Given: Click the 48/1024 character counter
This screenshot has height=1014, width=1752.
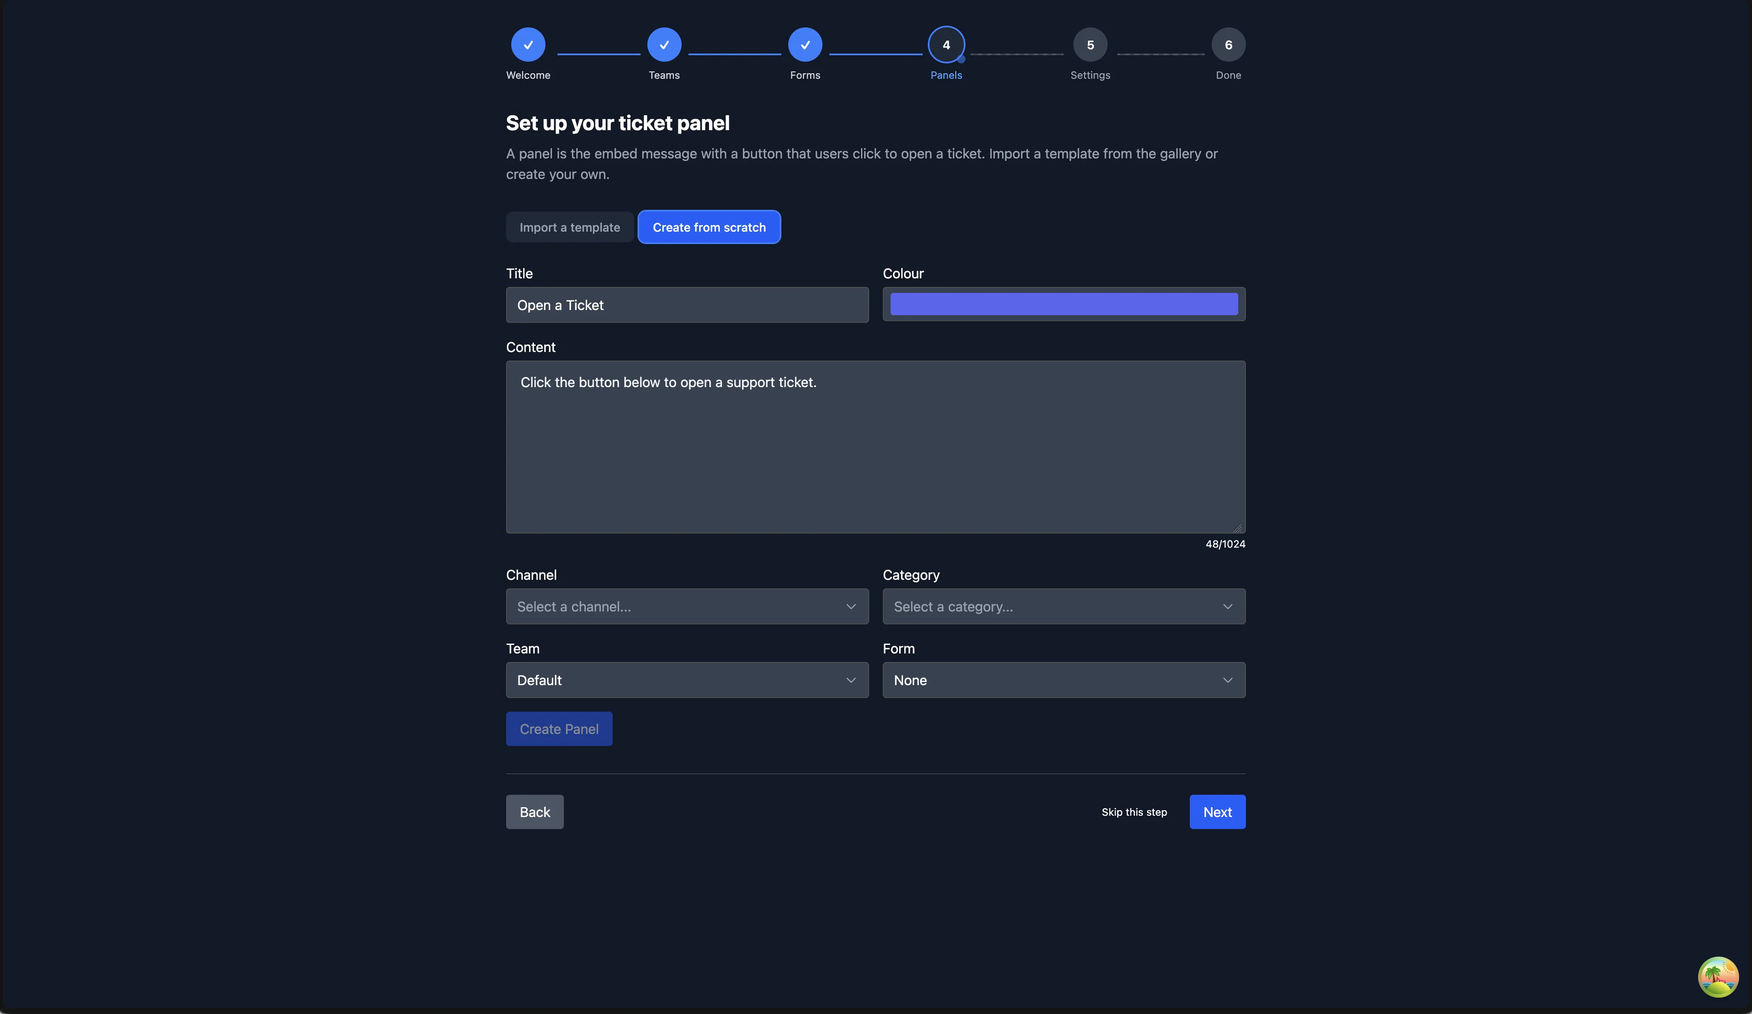Looking at the screenshot, I should click(1225, 544).
